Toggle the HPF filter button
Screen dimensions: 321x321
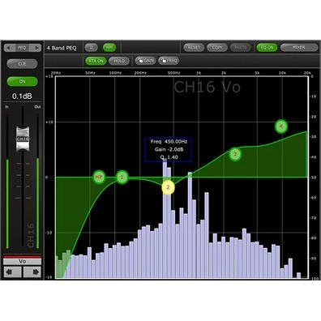coord(109,48)
